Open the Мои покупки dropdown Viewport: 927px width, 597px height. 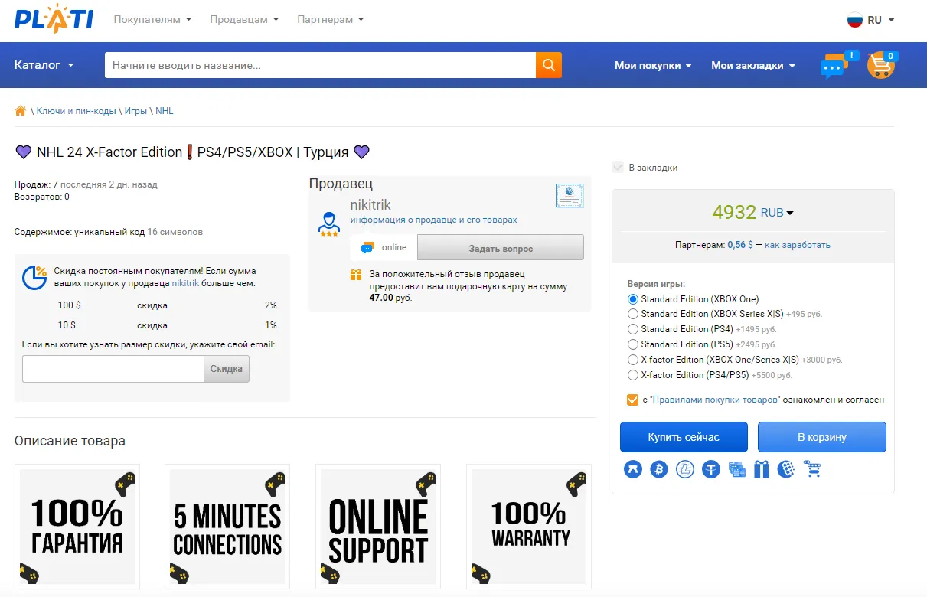coord(653,66)
